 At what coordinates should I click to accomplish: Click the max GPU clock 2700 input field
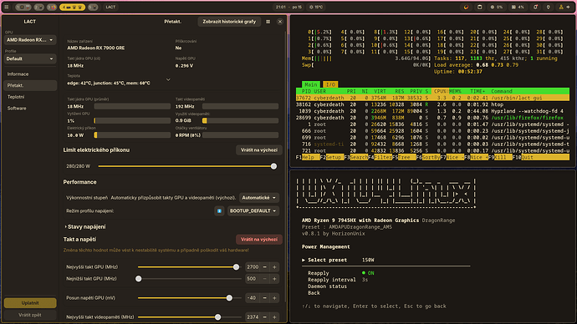pos(253,267)
